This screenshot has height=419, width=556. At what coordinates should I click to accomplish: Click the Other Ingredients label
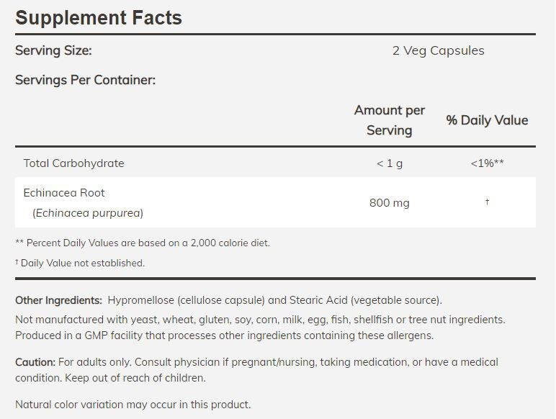coord(58,300)
